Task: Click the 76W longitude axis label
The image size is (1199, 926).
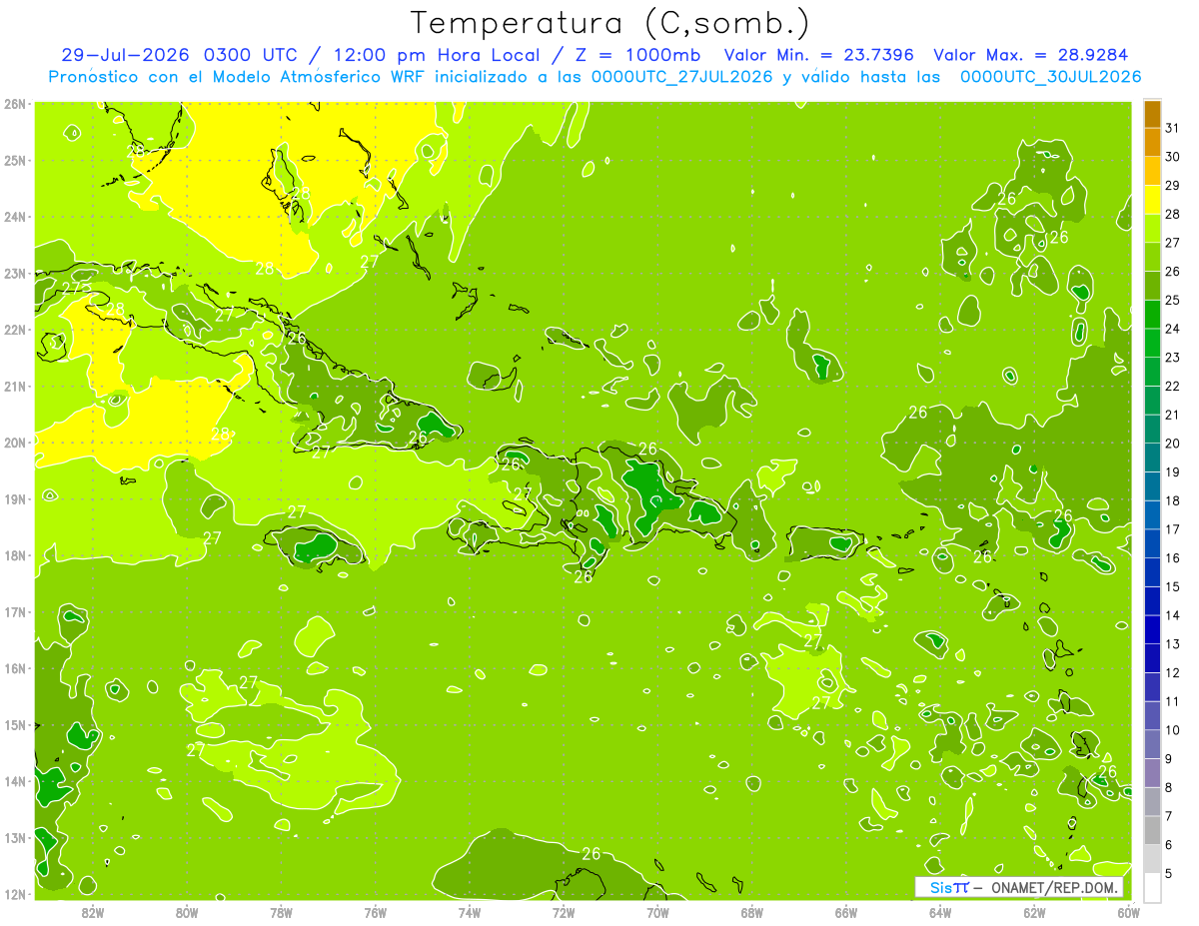Action: pyautogui.click(x=376, y=912)
